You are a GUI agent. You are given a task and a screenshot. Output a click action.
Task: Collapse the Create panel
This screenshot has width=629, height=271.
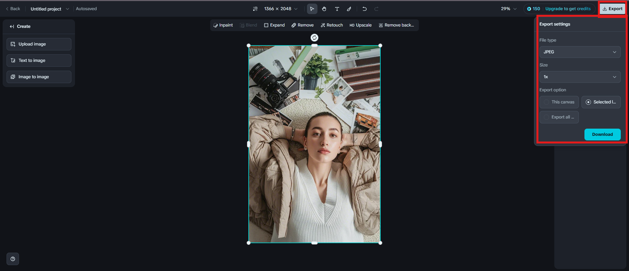(12, 27)
